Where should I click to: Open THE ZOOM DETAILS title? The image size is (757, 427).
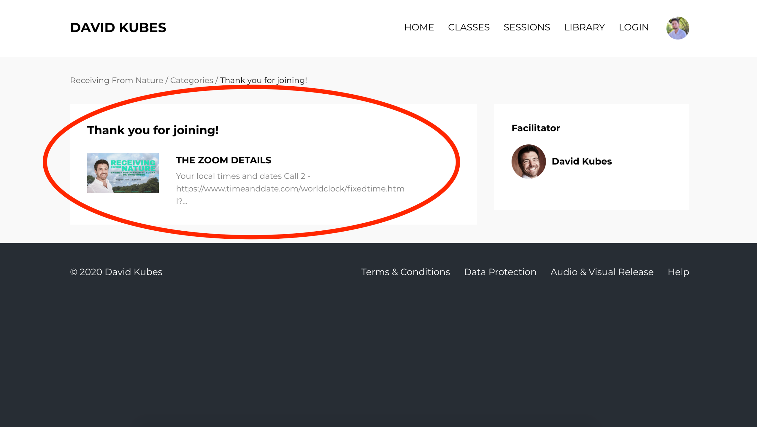(223, 160)
